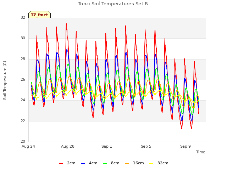This screenshot has width=227, height=170.
Task: Click the 32 y-axis tick label
Action: click(x=23, y=17)
